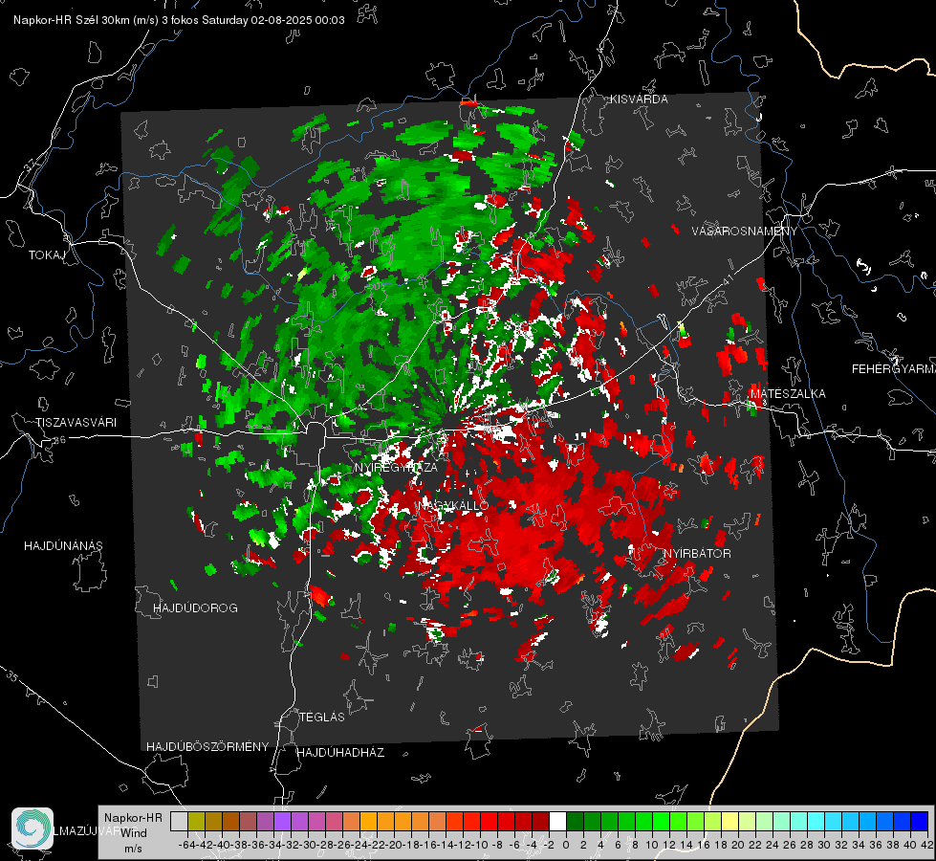Click the dark green swatch right of white
This screenshot has width=936, height=861.
pyautogui.click(x=575, y=822)
